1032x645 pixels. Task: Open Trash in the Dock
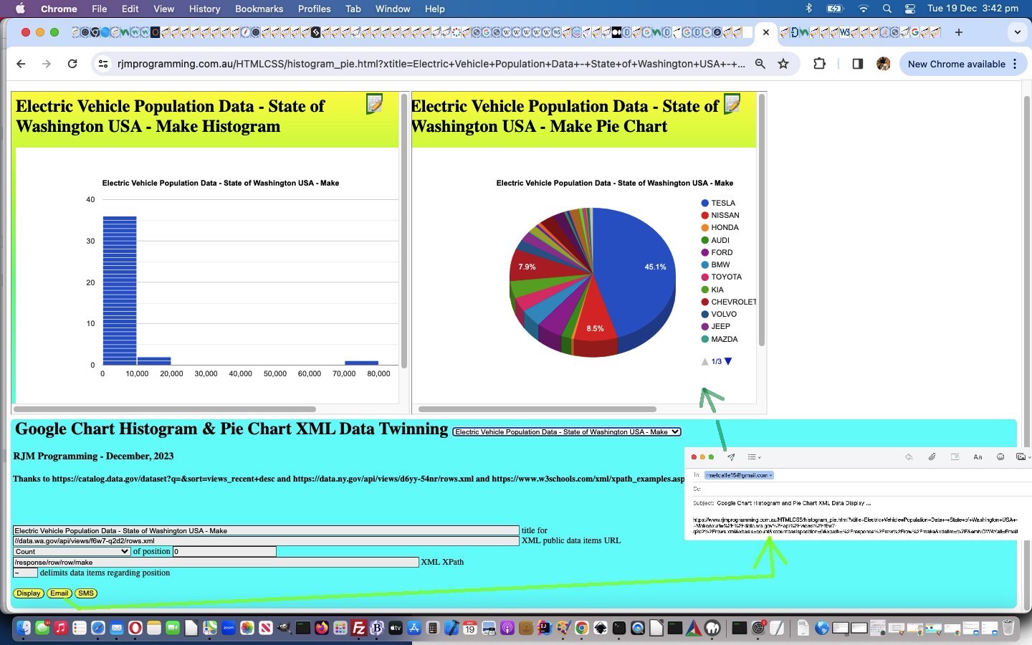coord(1008,629)
